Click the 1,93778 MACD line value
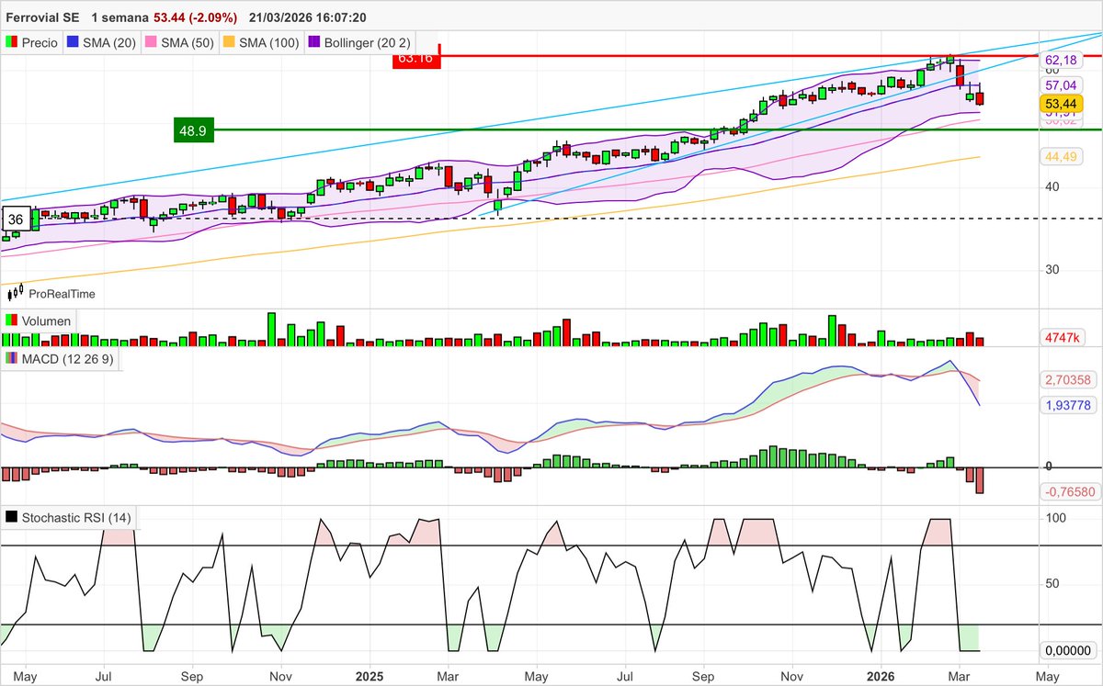The height and width of the screenshot is (686, 1103). coord(1067,405)
